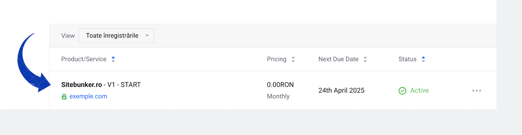Open the exemple.com domain link

click(88, 96)
